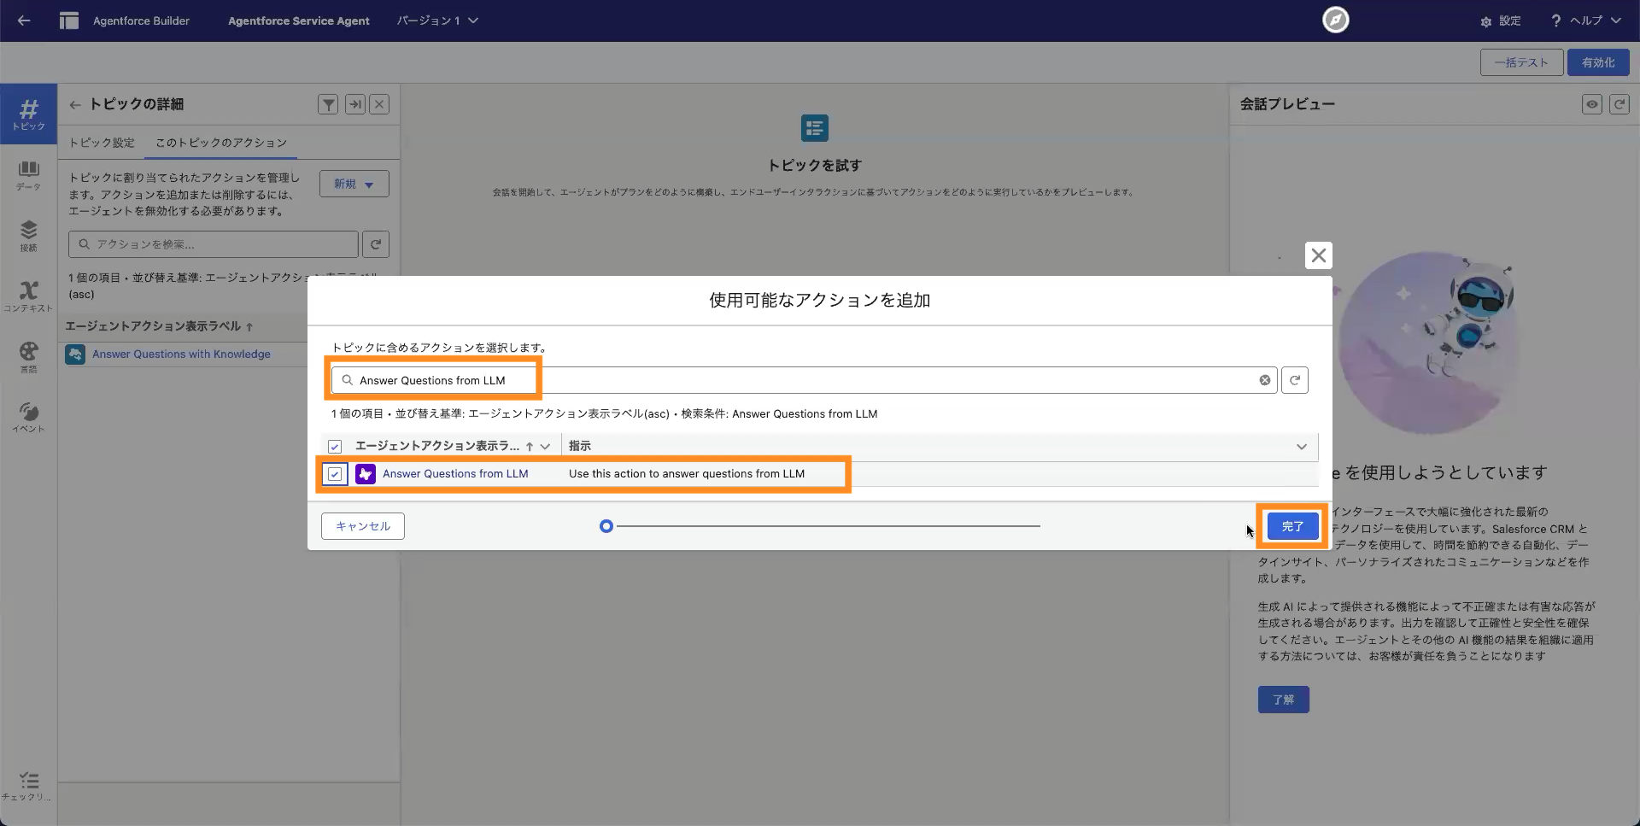The width and height of the screenshot is (1640, 826).
Task: Open the イベント sidebar icon
Action: (x=29, y=417)
